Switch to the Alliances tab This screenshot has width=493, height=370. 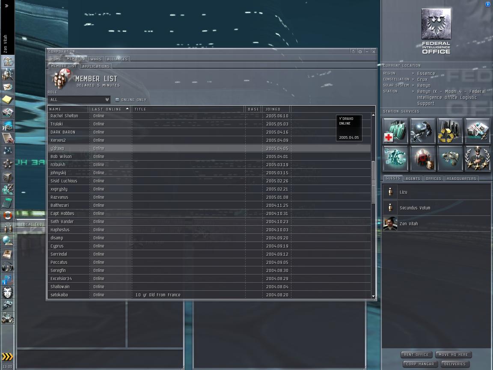coord(117,59)
